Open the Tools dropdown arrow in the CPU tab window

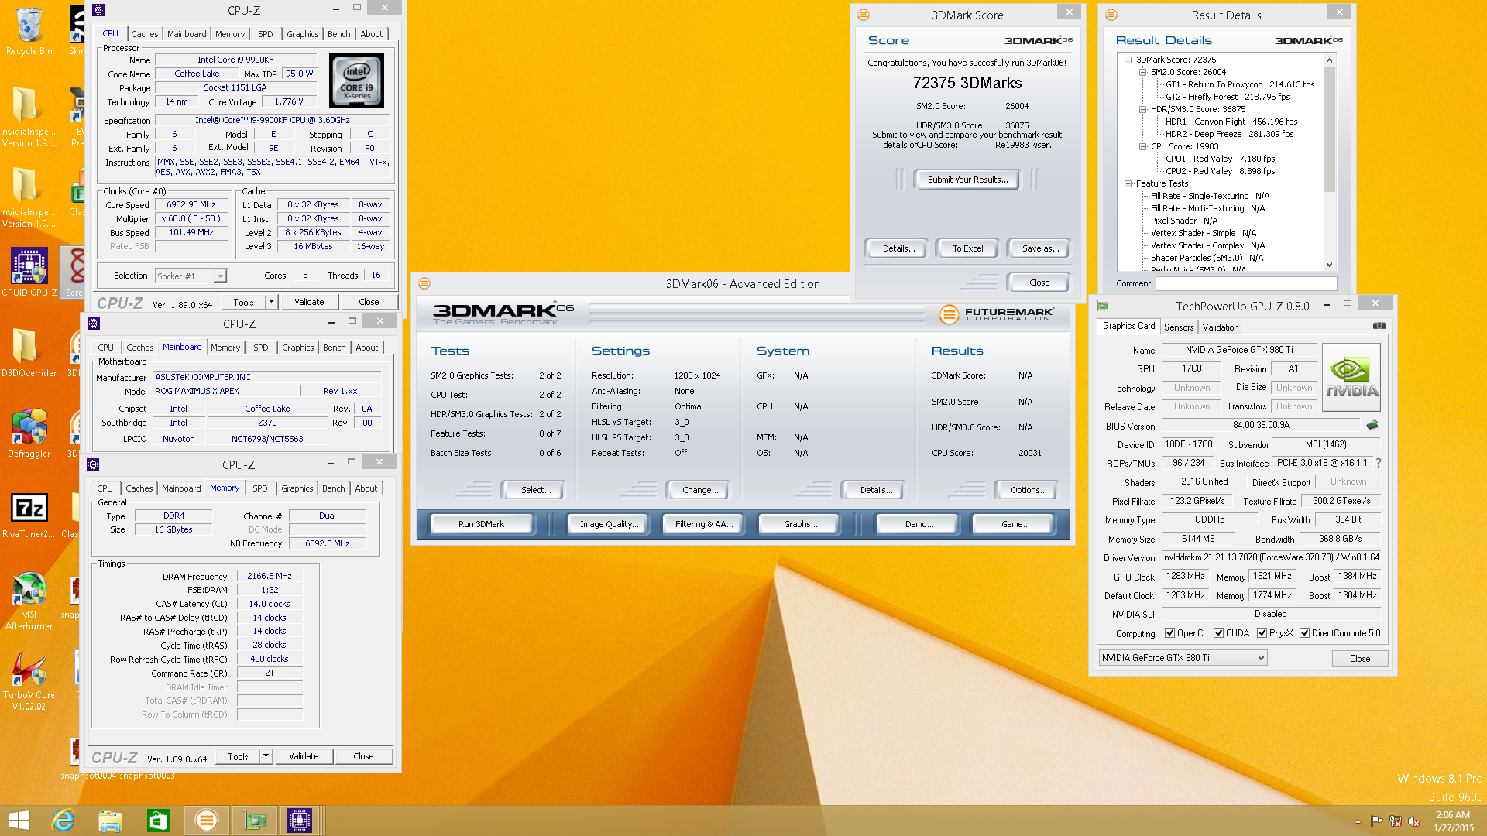(x=271, y=302)
